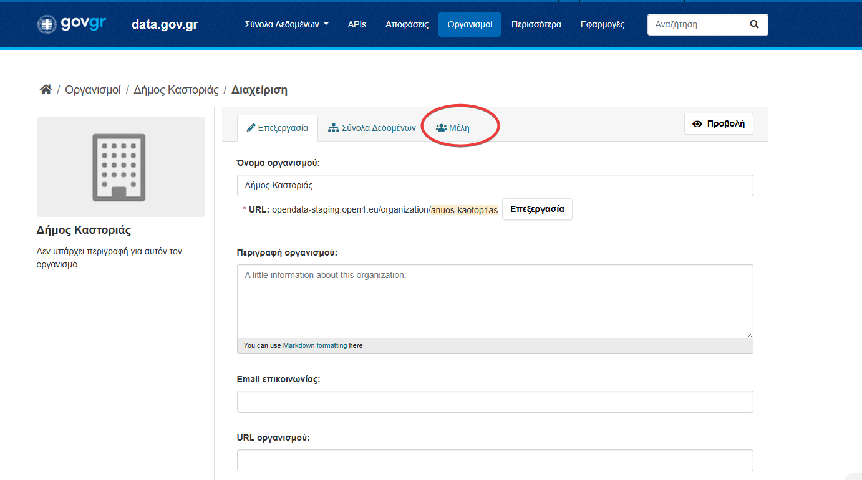This screenshot has height=480, width=862.
Task: Click Δήμος Καστοριάς breadcrumb link
Action: coord(176,90)
